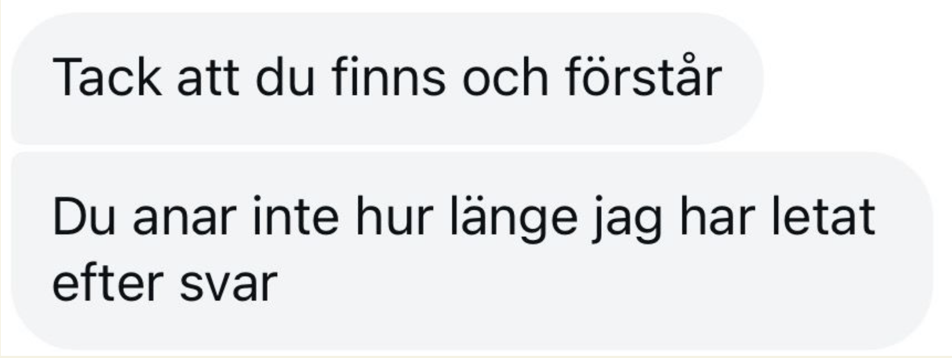952x358 pixels.
Task: Click the word "har" in second message
Action: (716, 215)
